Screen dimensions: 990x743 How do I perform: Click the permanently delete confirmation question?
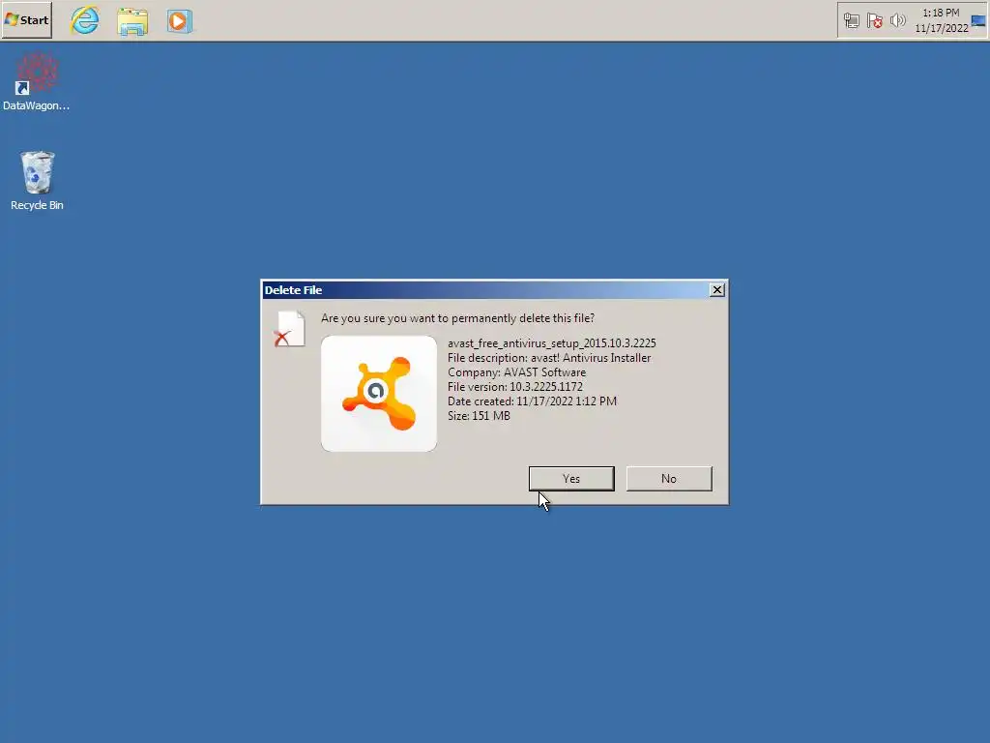[457, 317]
